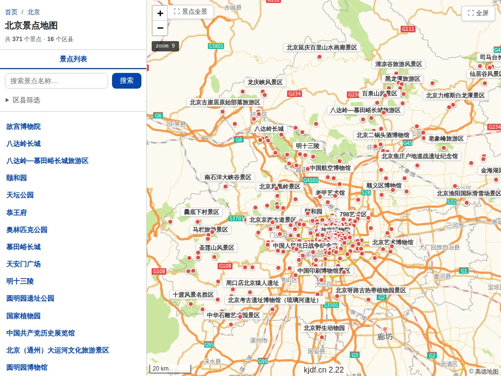Select the 北京渔阳国际滑雪场 map label
The height and width of the screenshot is (376, 501).
468,193
